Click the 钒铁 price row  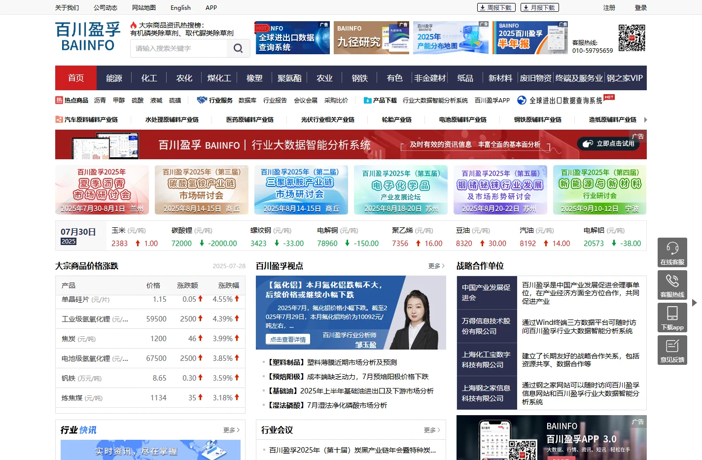150,378
